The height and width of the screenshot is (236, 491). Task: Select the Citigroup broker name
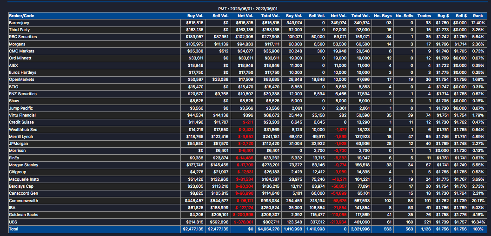point(18,172)
